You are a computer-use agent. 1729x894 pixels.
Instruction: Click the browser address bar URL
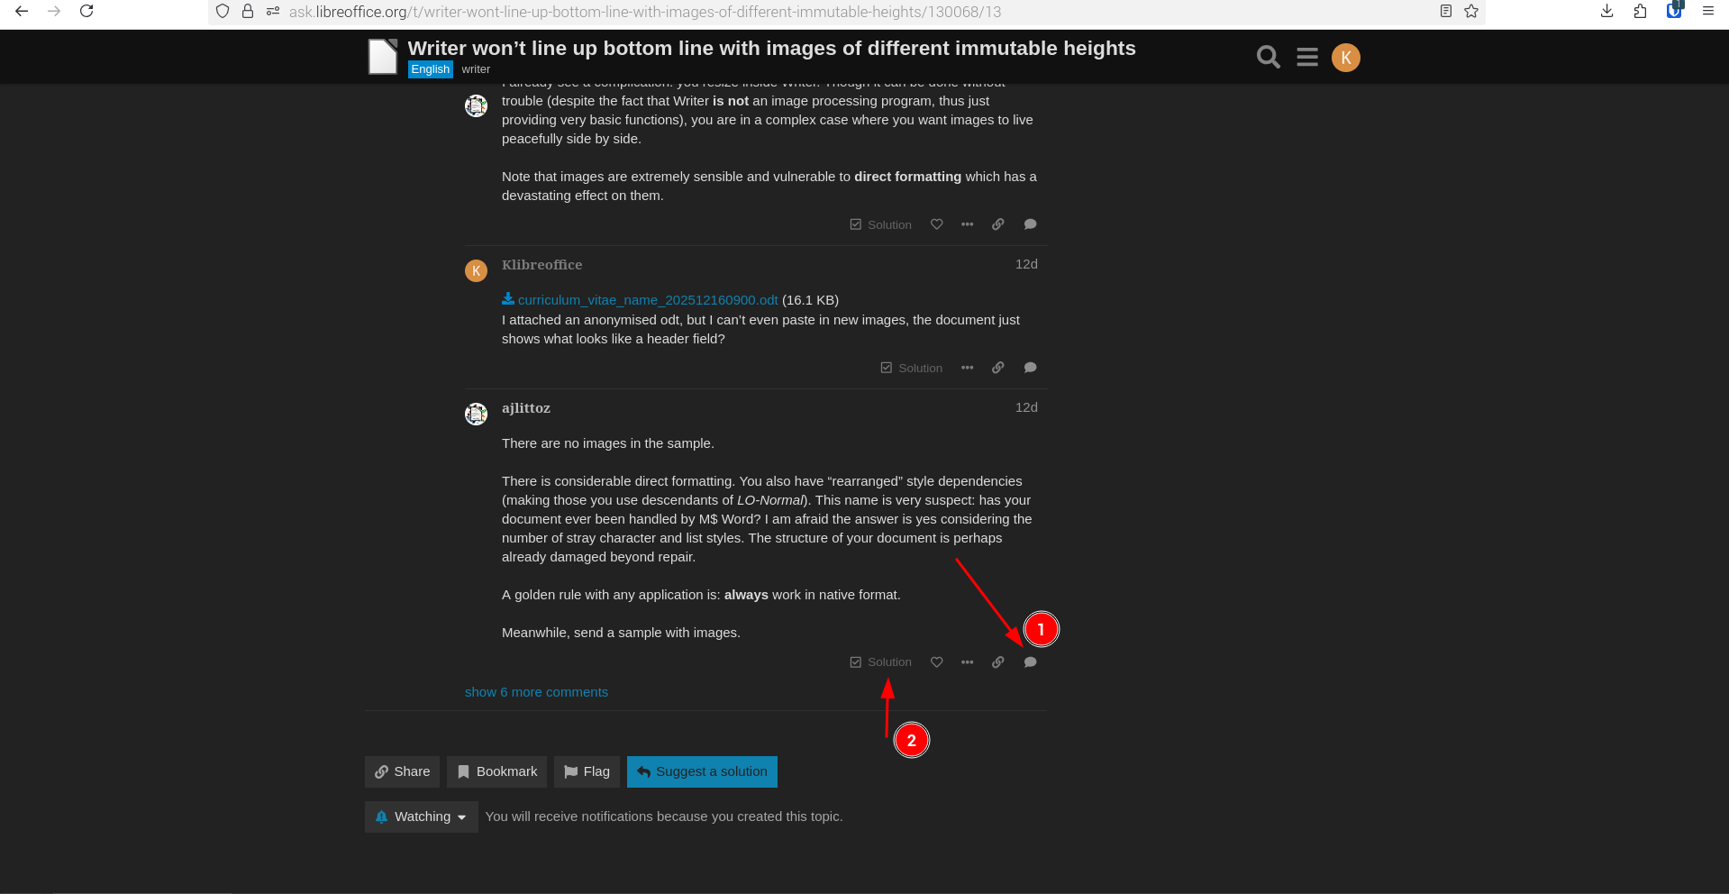point(644,12)
